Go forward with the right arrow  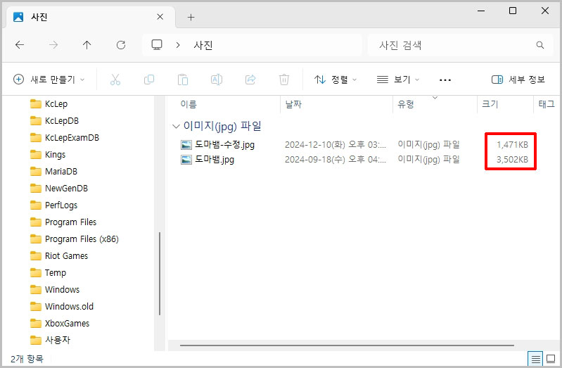53,45
